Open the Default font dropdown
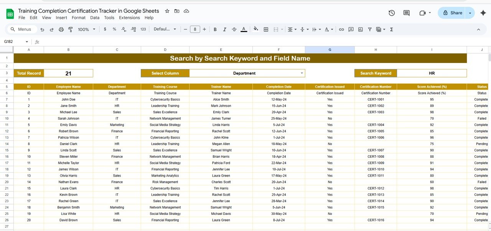The image size is (491, 231). (x=165, y=29)
